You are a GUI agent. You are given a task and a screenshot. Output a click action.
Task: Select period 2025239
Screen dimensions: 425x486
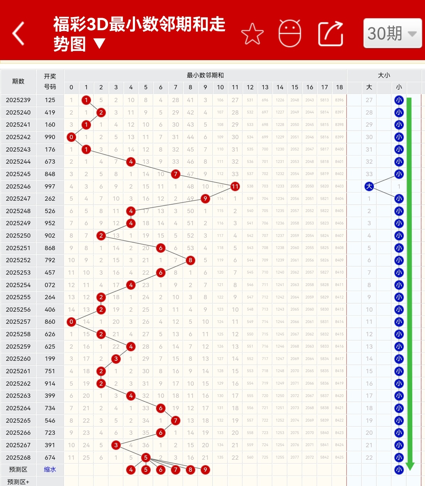[x=18, y=100]
